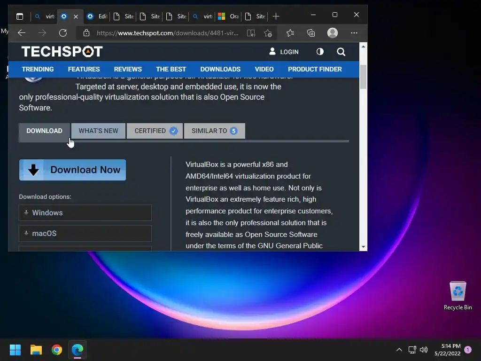
Task: Switch to the WHAT'S NEW tab
Action: pyautogui.click(x=99, y=131)
